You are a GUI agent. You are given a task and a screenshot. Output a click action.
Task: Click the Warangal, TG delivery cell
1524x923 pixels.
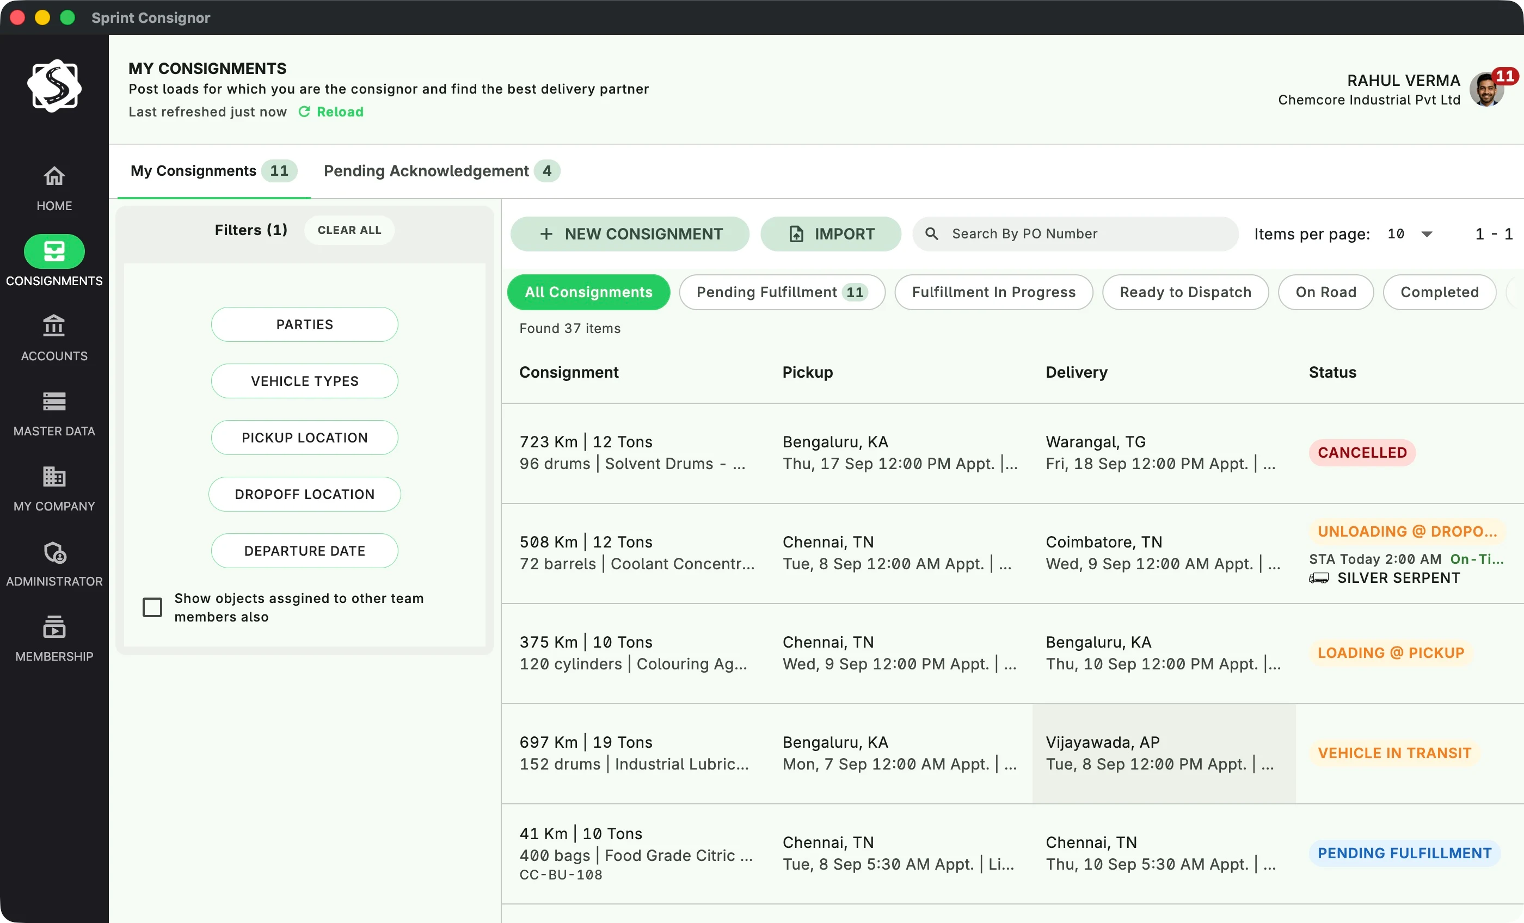1164,453
